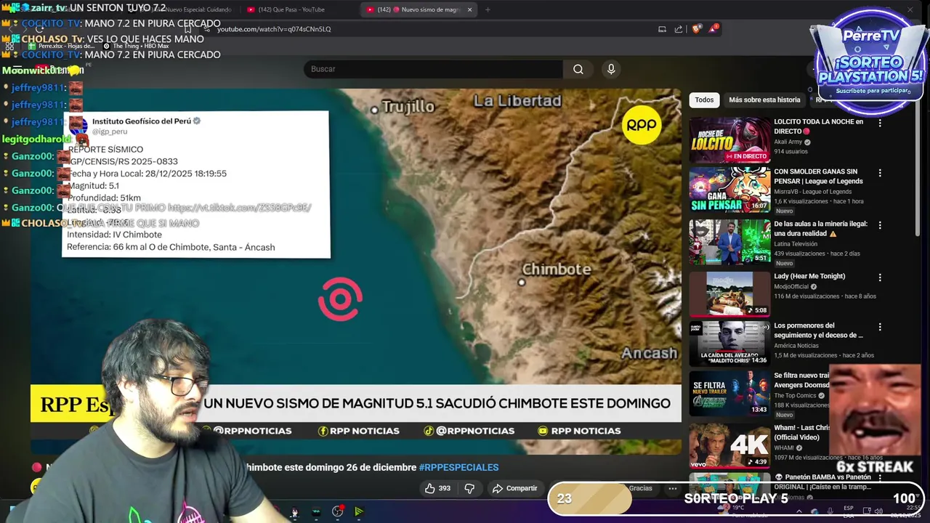
Task: Click the Gracias button under video
Action: tap(640, 488)
